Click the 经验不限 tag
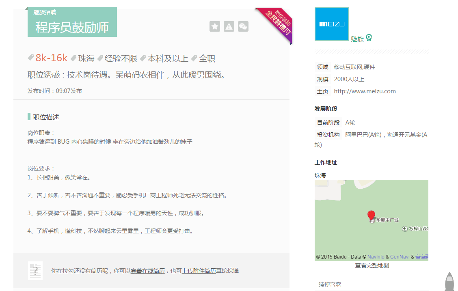 (121, 58)
